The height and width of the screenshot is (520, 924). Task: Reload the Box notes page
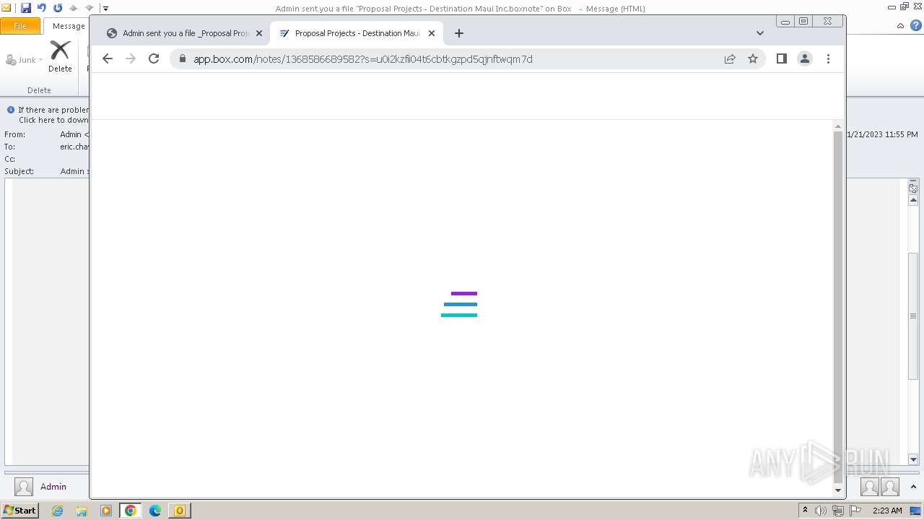pos(154,58)
